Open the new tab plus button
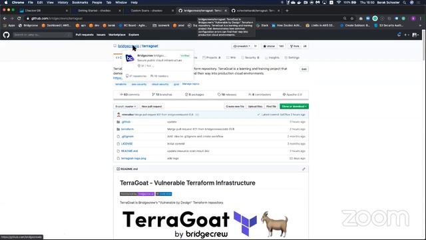Screen dimensions: 426x240 coord(287,11)
